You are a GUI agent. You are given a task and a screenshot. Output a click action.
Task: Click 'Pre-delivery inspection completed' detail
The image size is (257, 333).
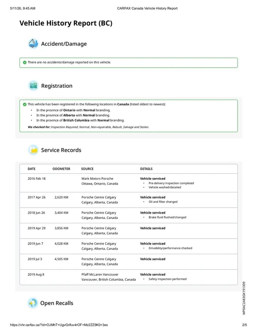click(x=171, y=183)
